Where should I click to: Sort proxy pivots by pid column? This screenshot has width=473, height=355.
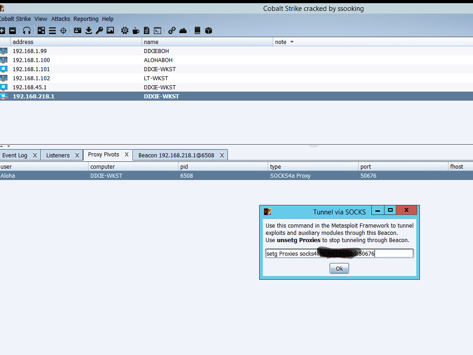click(x=223, y=167)
